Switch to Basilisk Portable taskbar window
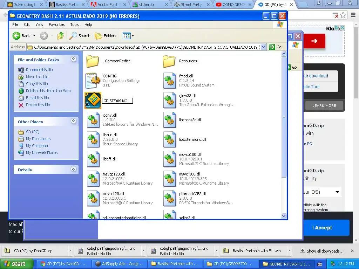The image size is (359, 269). tap(175, 264)
